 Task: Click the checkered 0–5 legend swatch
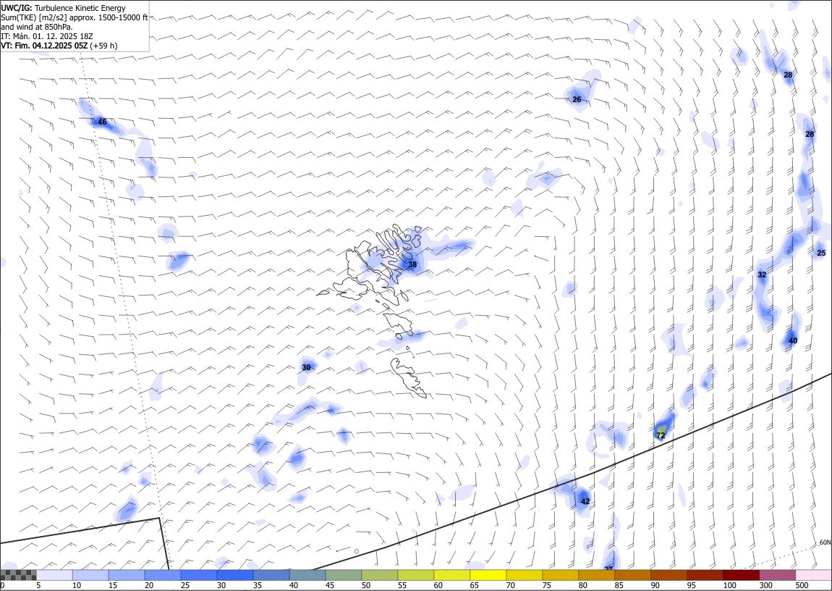click(x=19, y=575)
